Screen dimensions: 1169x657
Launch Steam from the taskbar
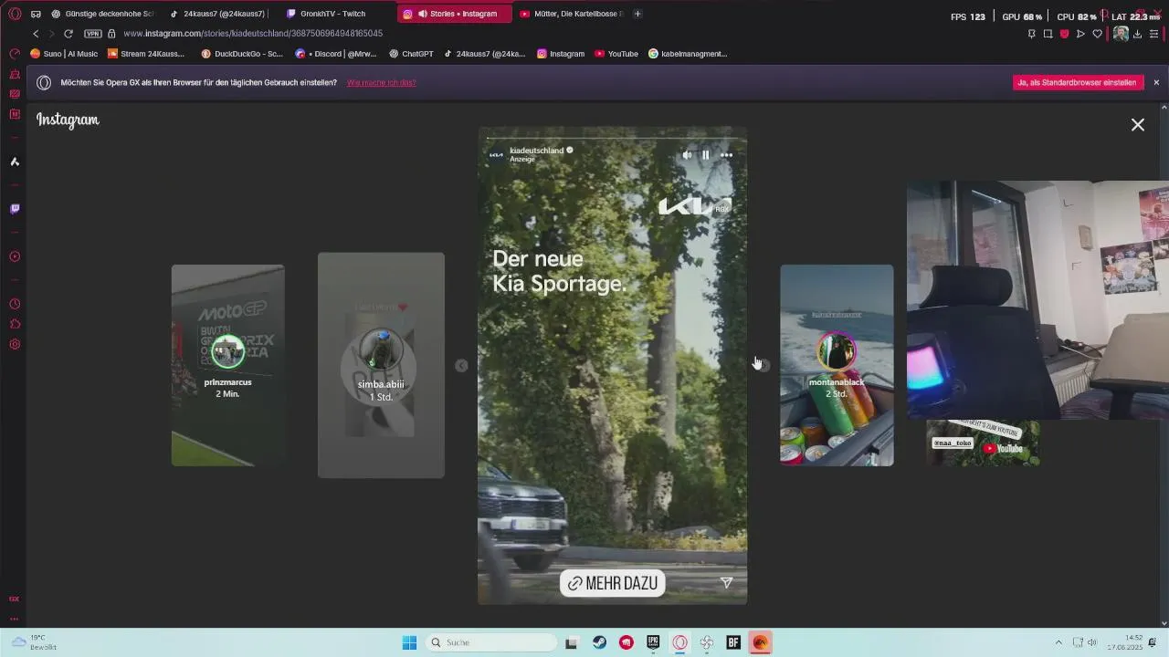click(x=599, y=642)
